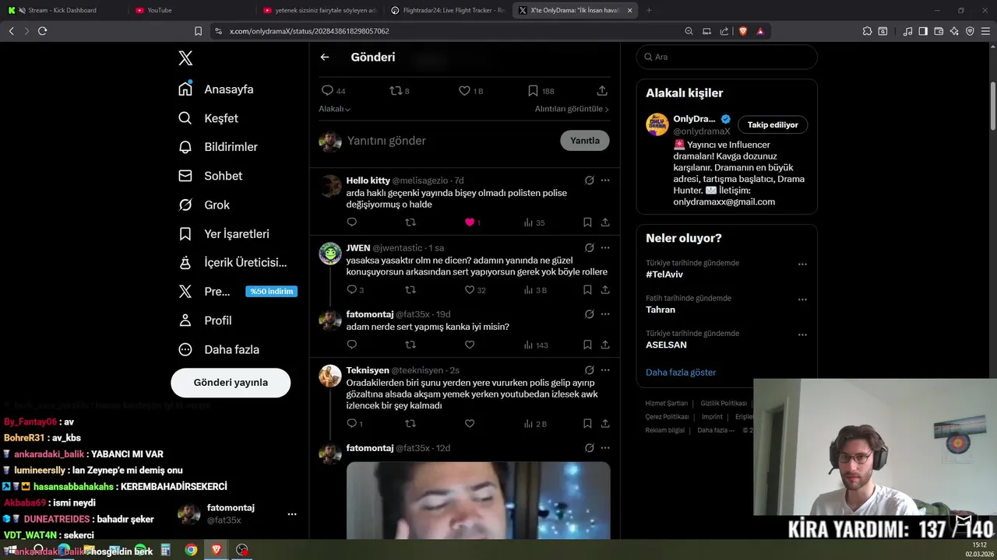Bookmark the Teknisyen reply
997x560 pixels.
[587, 424]
